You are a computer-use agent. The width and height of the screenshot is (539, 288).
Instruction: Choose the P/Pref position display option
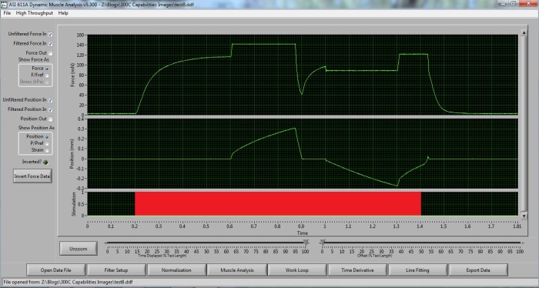(x=47, y=143)
